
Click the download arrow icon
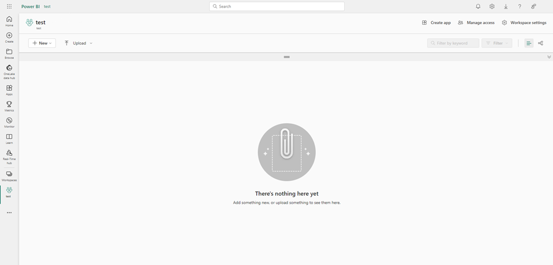click(506, 6)
